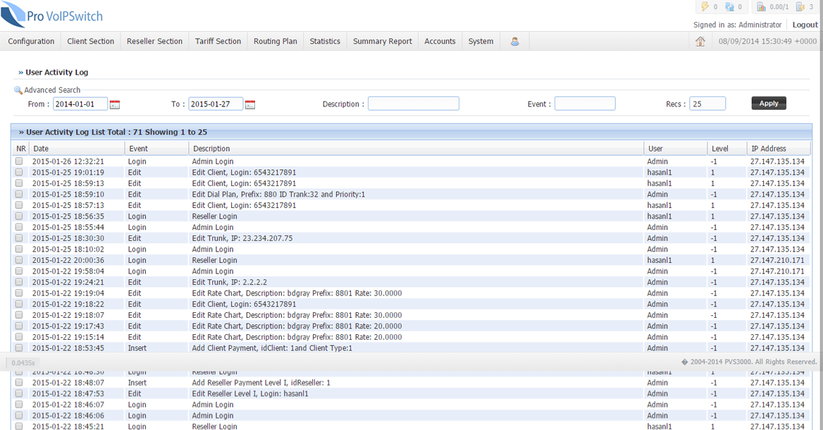The image size is (823, 430).
Task: Open the Client Section menu
Action: [90, 41]
